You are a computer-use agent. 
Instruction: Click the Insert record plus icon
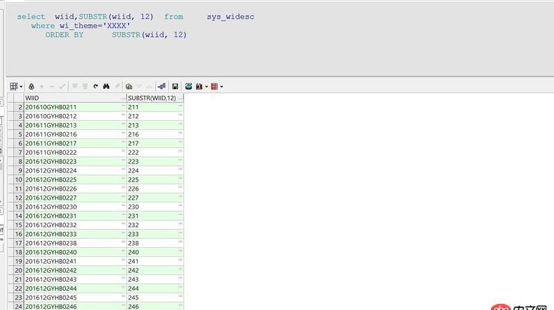tap(42, 86)
